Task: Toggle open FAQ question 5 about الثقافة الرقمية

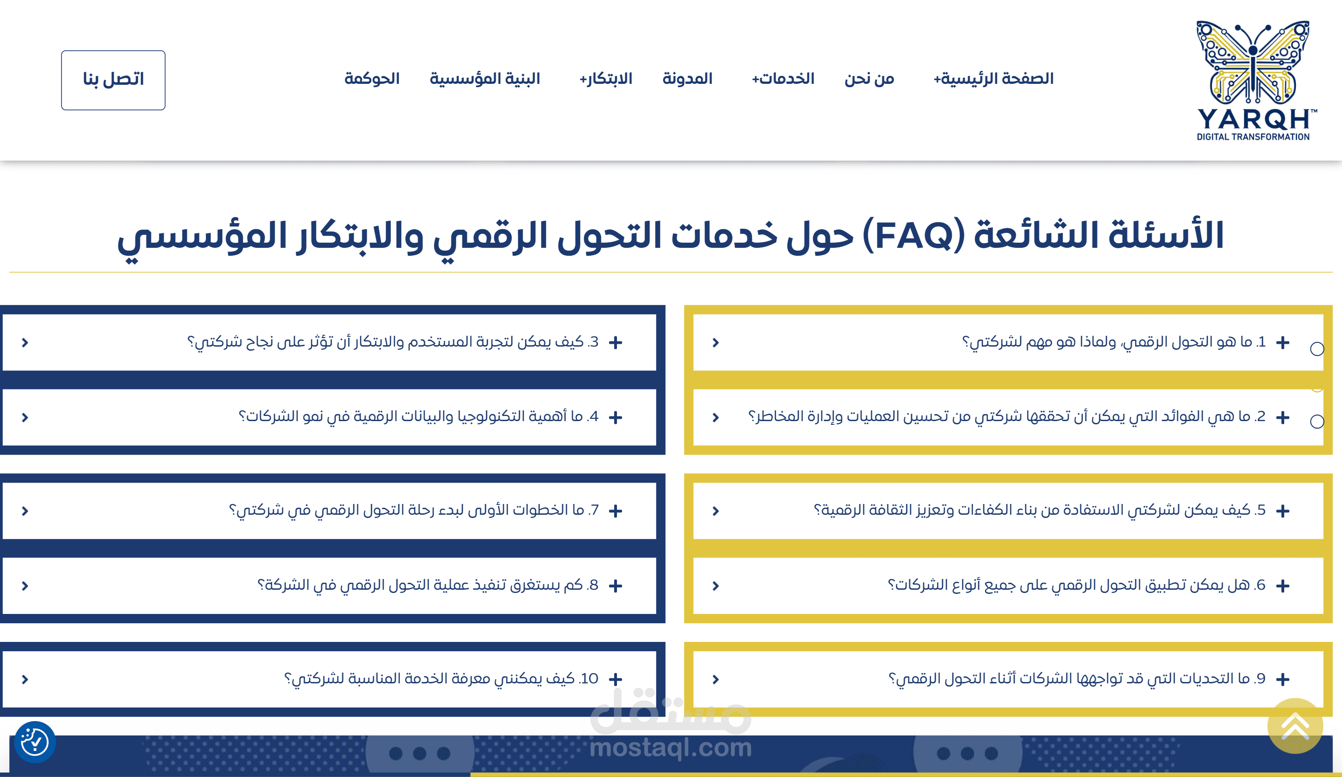Action: [x=1039, y=510]
